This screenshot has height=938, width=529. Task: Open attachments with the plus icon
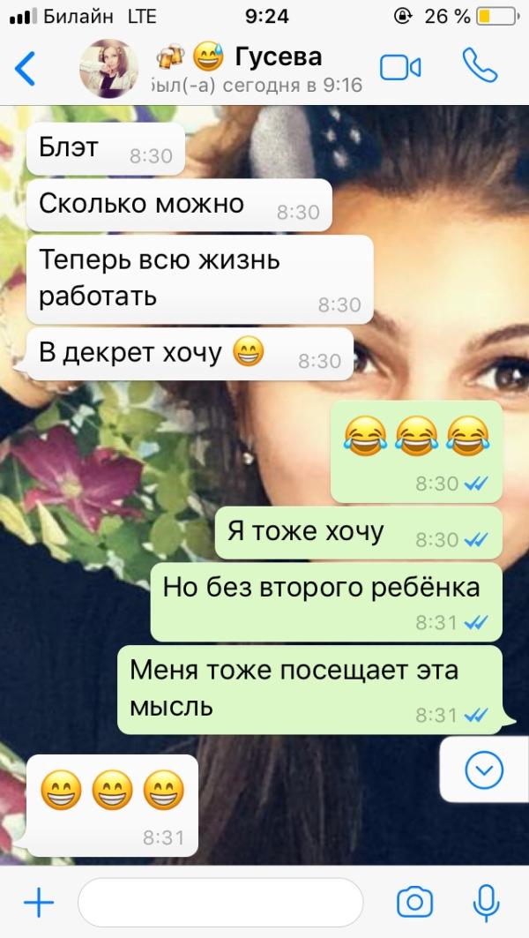coord(39,902)
